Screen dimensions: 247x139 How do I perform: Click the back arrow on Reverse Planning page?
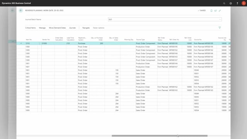pyautogui.click(x=21, y=10)
